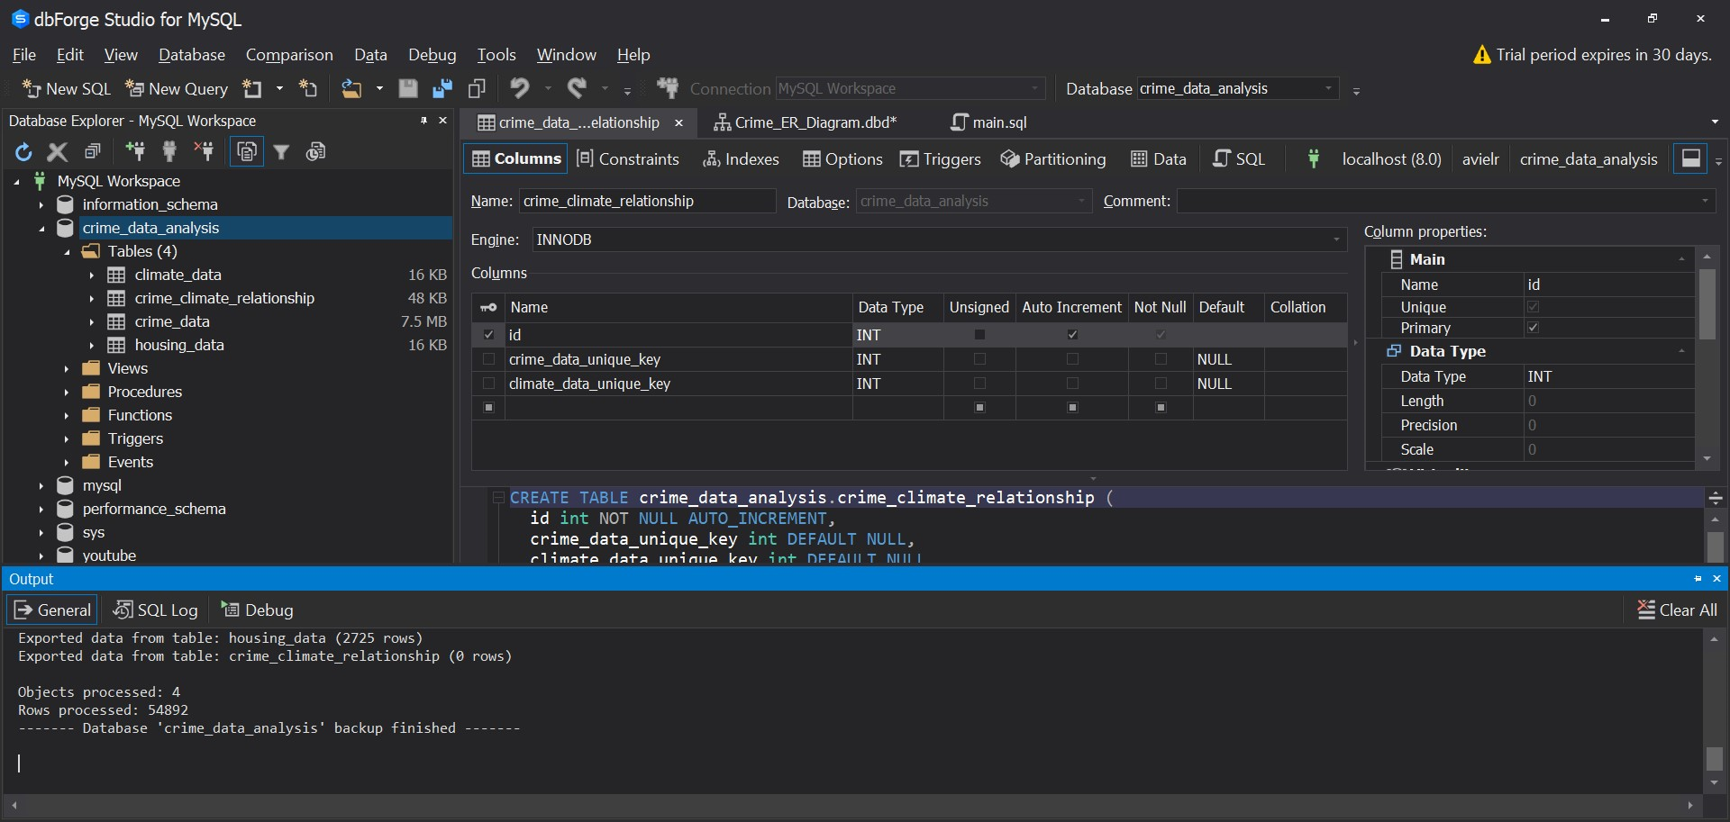Click the table Name input field
Image resolution: width=1730 pixels, height=822 pixels.
(646, 202)
